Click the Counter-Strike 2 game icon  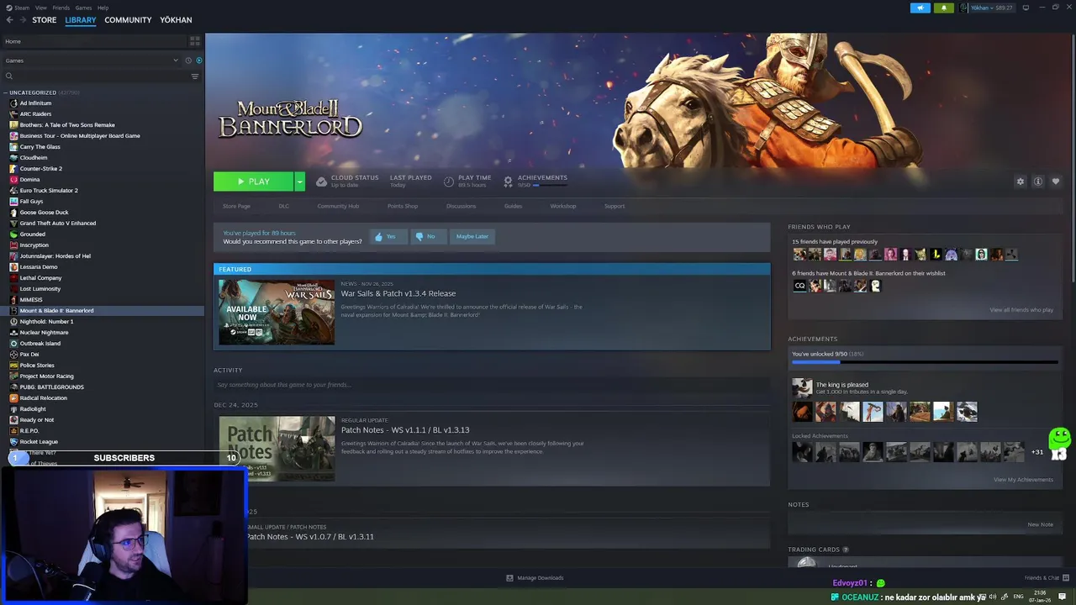coord(13,169)
